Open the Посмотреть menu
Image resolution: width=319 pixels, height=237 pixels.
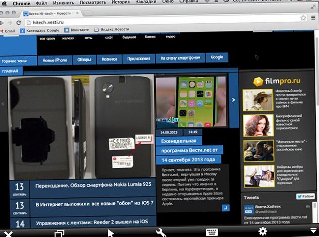(93, 2)
